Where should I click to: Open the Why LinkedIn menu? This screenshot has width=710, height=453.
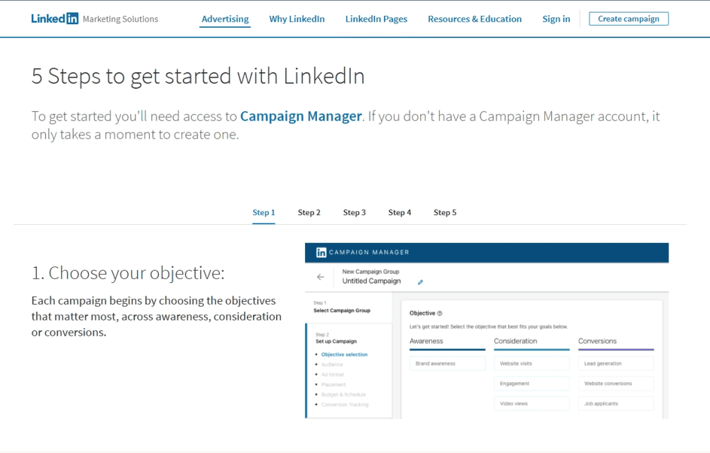(x=297, y=19)
